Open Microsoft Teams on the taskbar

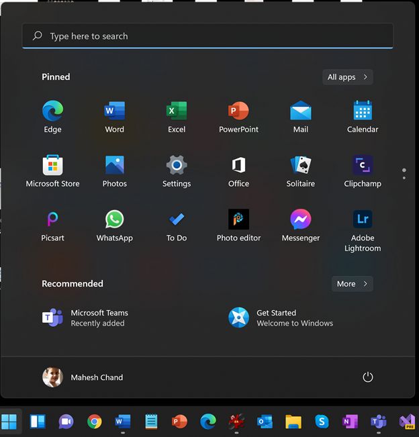[378, 421]
